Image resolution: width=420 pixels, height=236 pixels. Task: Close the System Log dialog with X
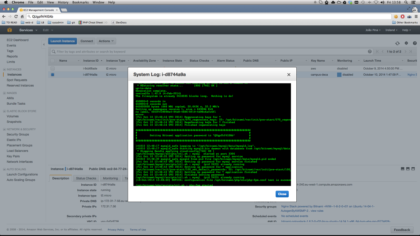click(x=289, y=75)
